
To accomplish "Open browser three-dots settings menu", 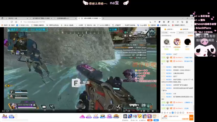I will point(192,22).
